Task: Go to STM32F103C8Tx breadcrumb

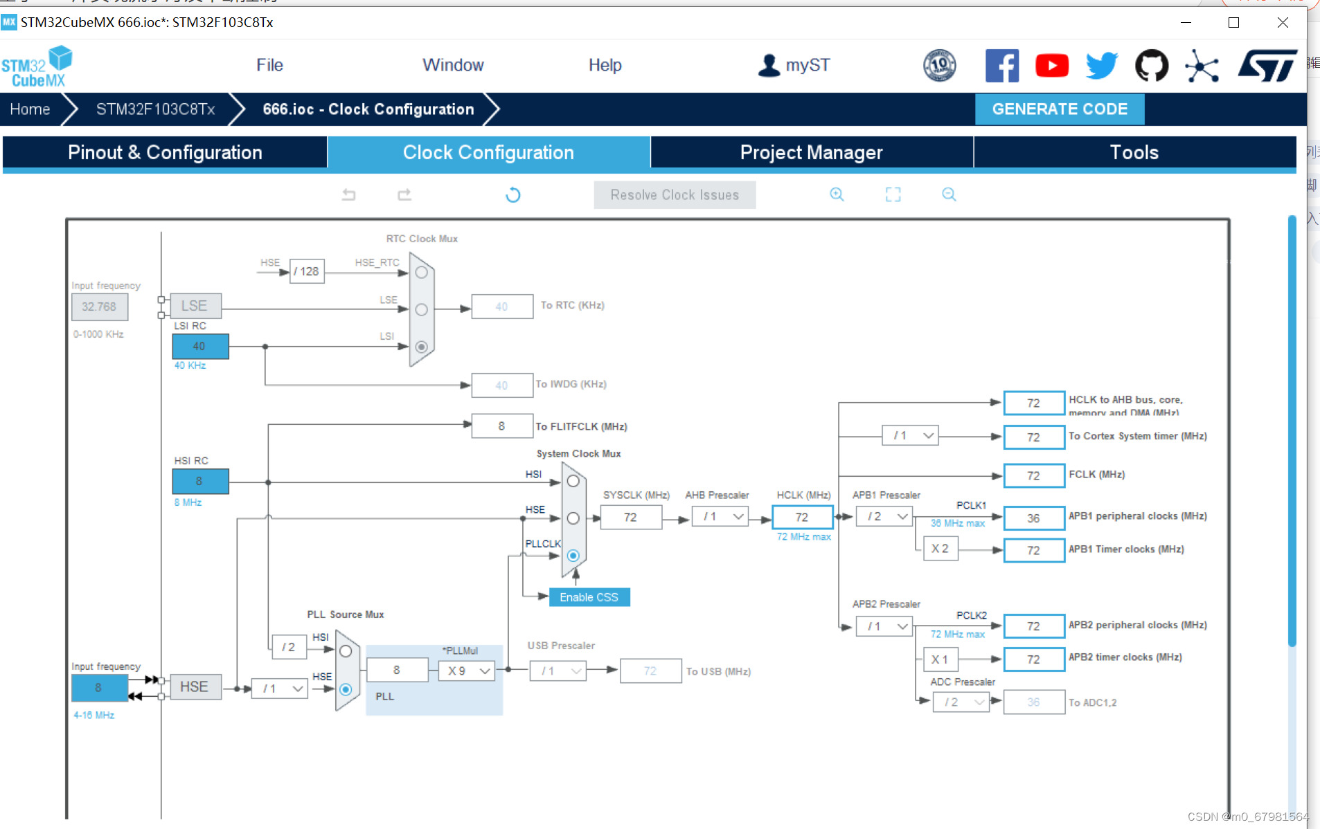Action: point(155,109)
